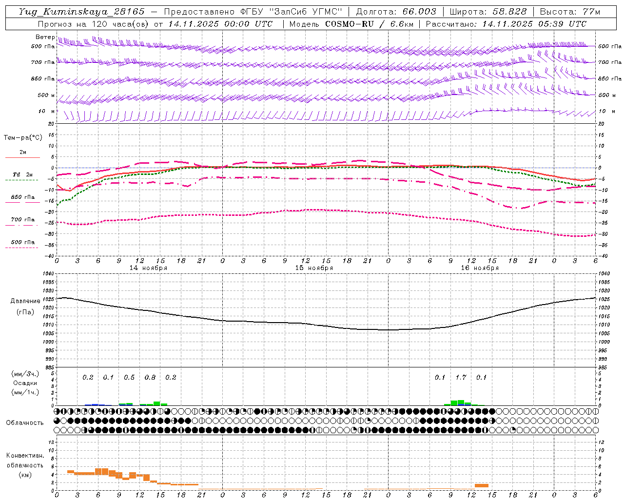Click the '10 м' wind level label on left
This screenshot has height=499, width=624.
pos(46,111)
